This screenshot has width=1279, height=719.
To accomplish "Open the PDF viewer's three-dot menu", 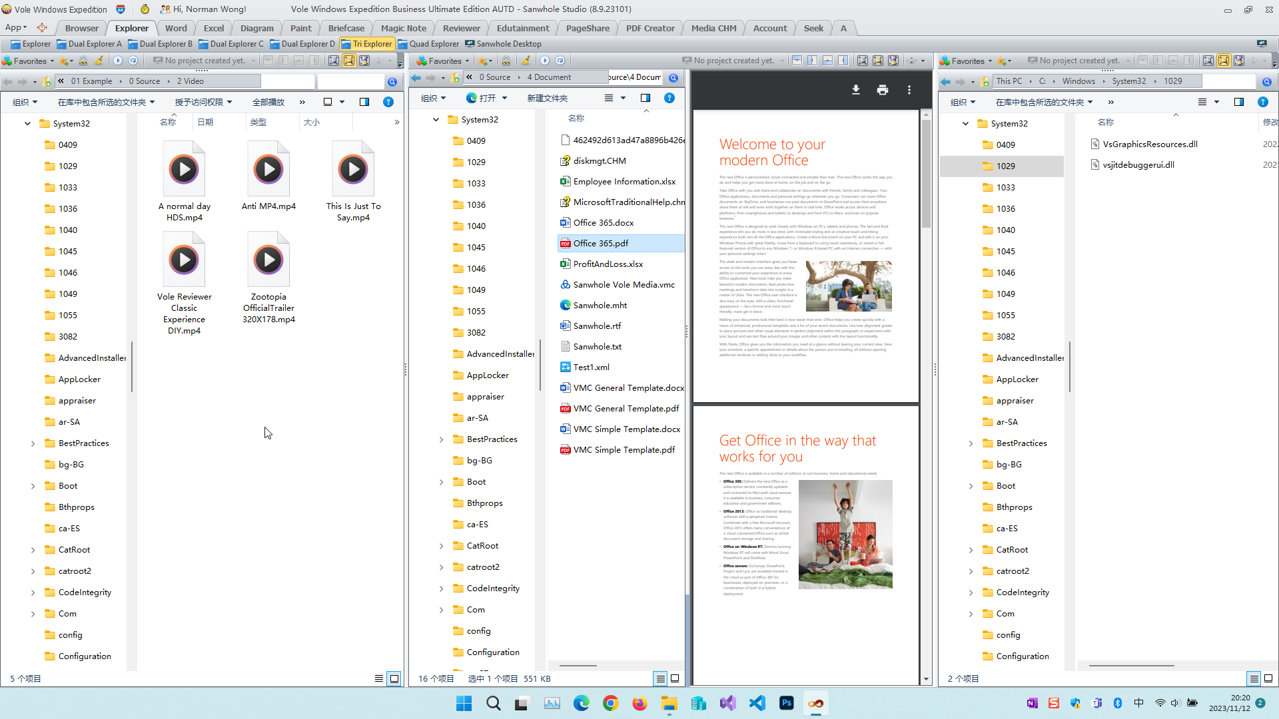I will tap(909, 90).
